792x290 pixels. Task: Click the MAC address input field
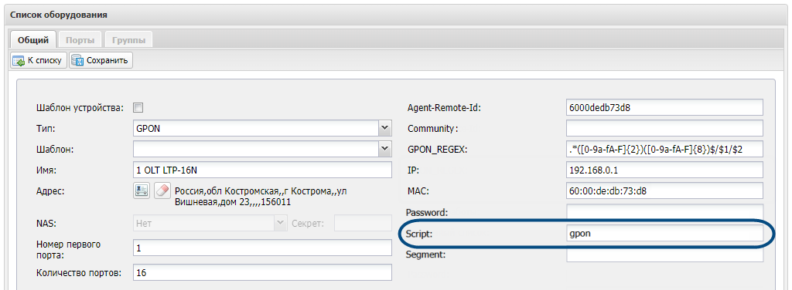coord(664,191)
